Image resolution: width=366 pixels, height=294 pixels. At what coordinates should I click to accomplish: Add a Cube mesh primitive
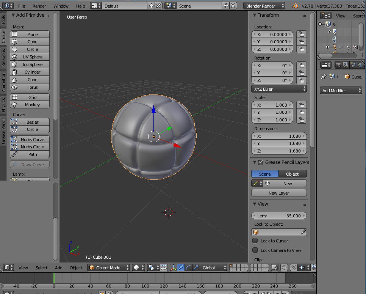pos(30,42)
